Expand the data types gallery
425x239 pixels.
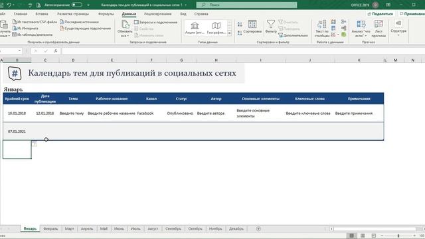pyautogui.click(x=230, y=33)
